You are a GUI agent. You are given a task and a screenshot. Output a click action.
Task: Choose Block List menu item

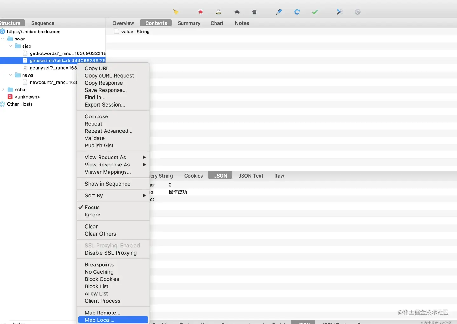[x=113, y=286]
